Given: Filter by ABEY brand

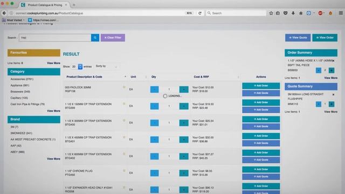Looking at the screenshot, I should [17, 152].
